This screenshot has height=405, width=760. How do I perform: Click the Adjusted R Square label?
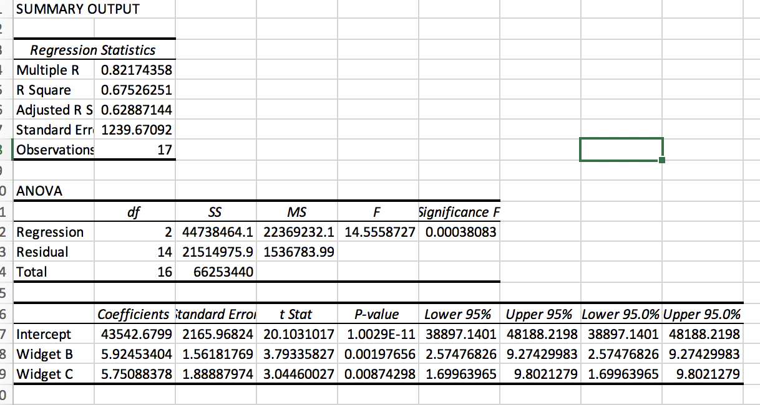(55, 110)
